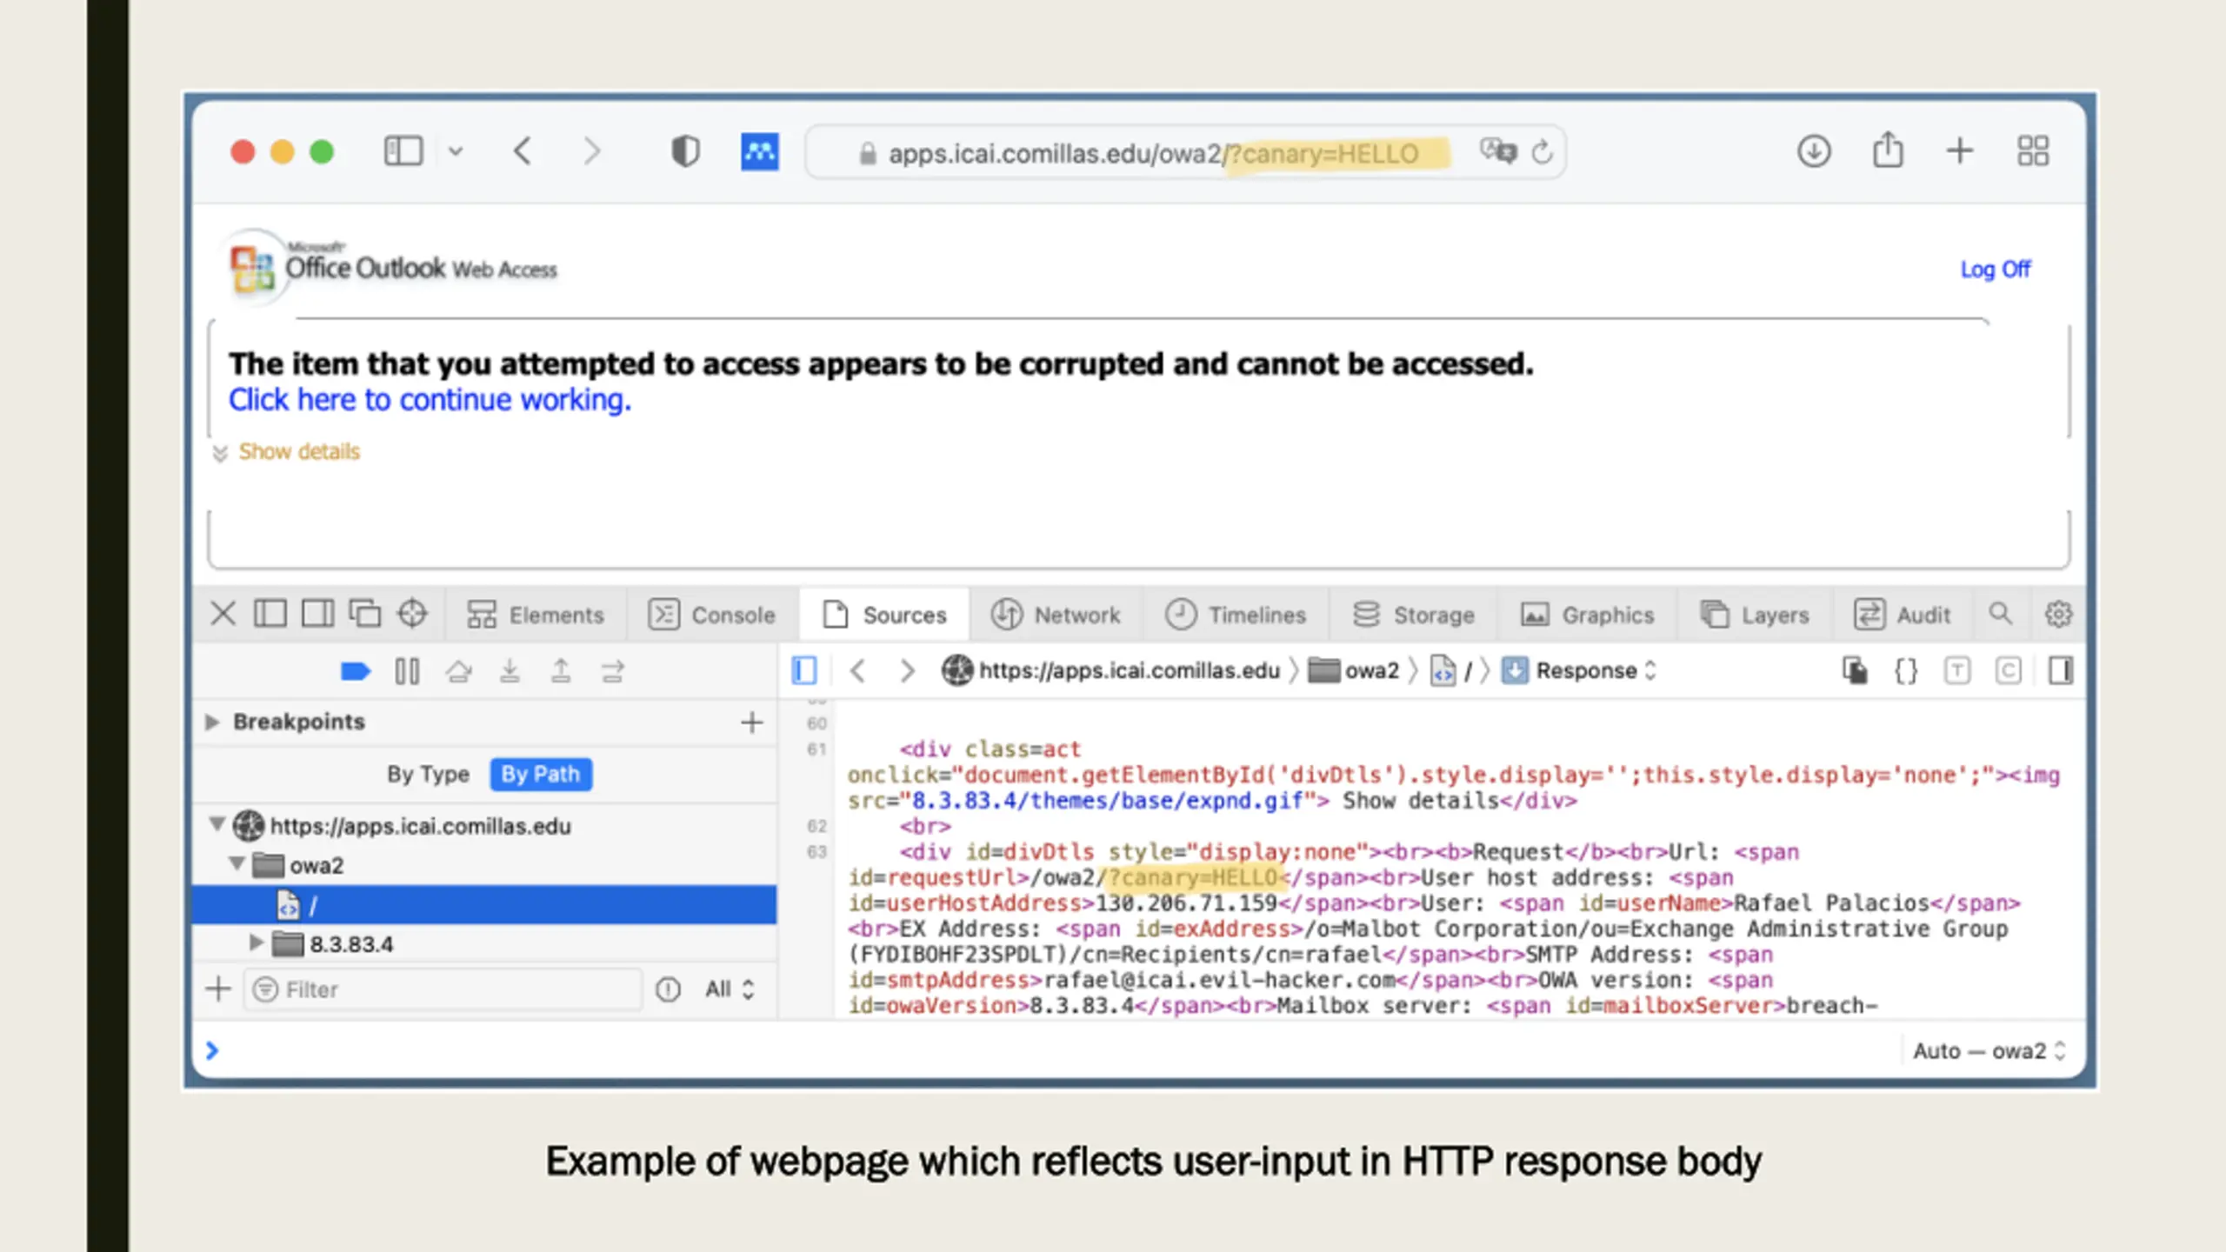This screenshot has height=1252, width=2226.
Task: Open the All resource type dropdown
Action: click(x=730, y=989)
